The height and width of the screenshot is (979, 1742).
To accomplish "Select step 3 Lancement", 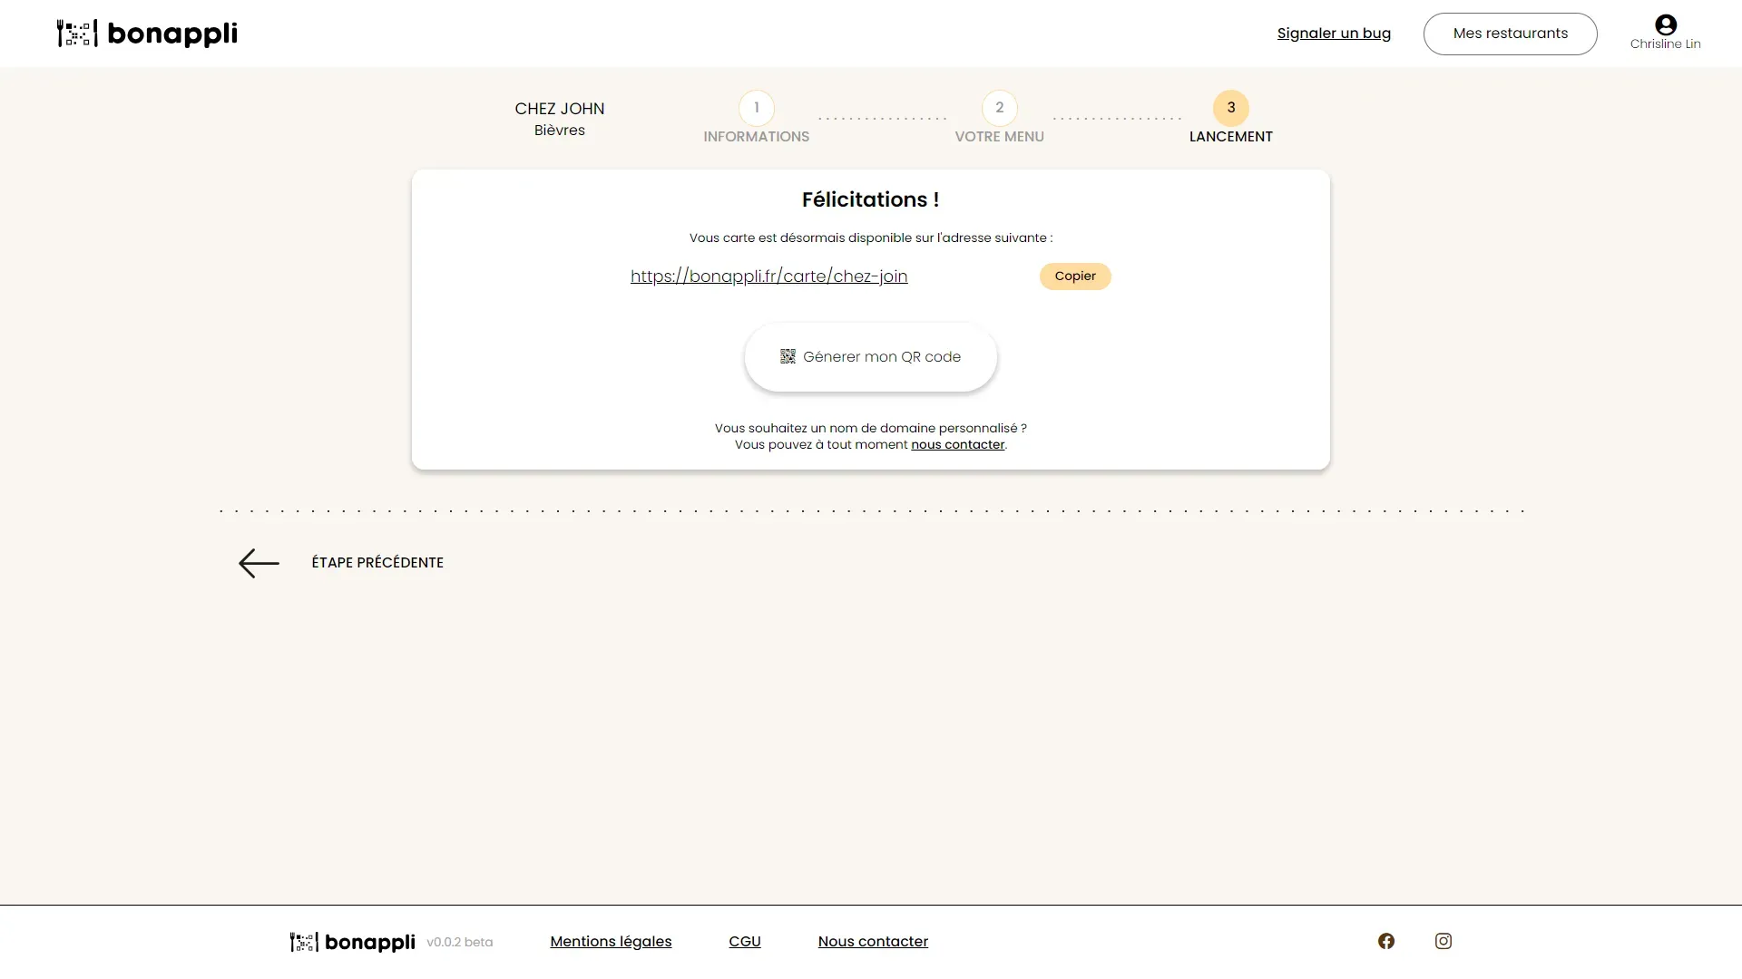I will click(x=1230, y=118).
